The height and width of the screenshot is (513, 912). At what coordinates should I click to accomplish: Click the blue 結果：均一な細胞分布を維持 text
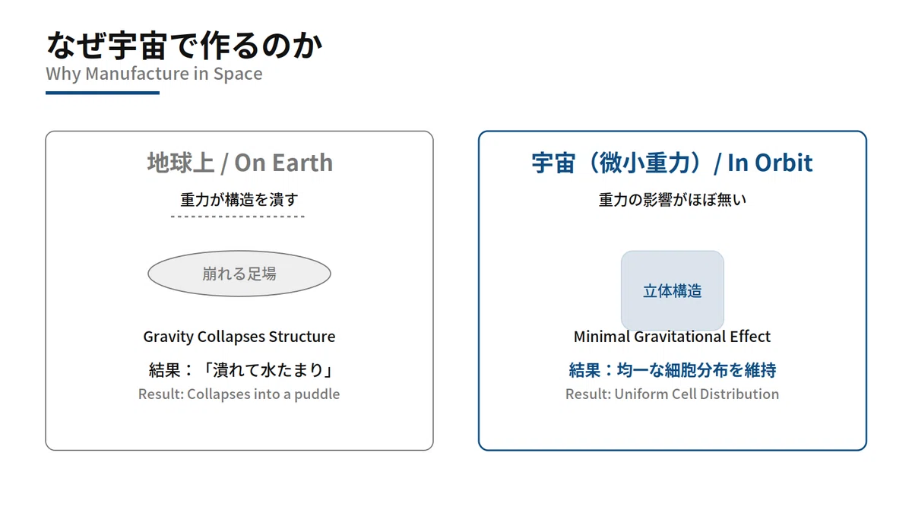(673, 370)
